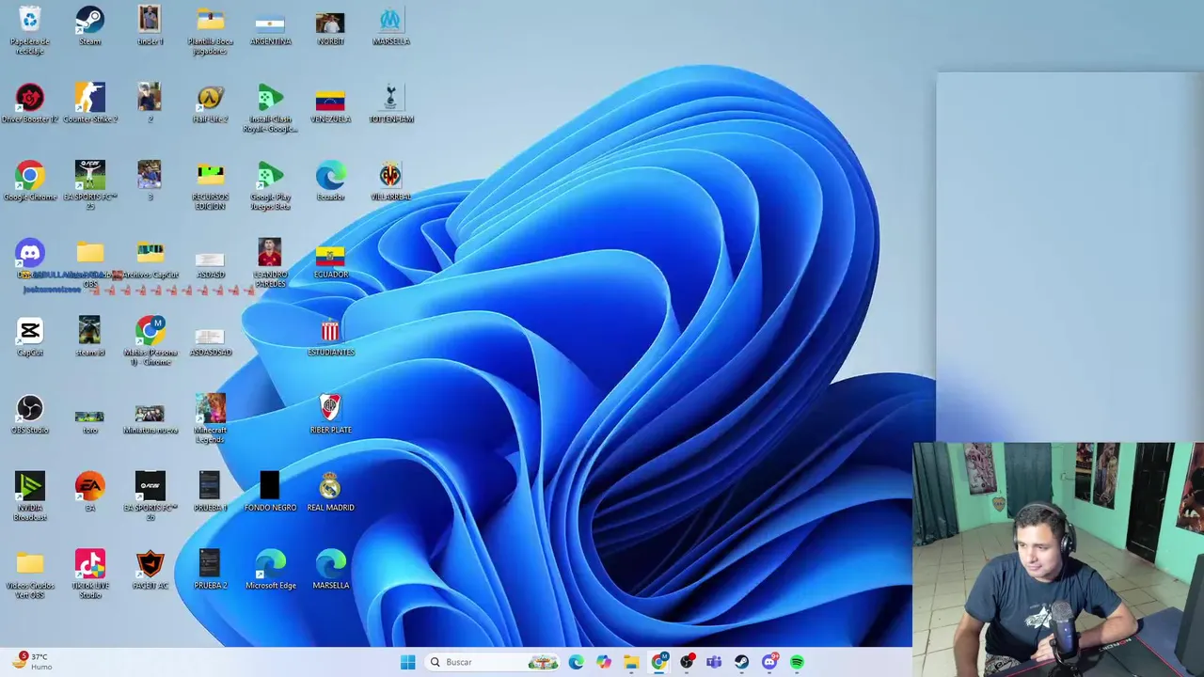Open the RIBER PLATE crest file
This screenshot has width=1204, height=677.
[x=330, y=415]
